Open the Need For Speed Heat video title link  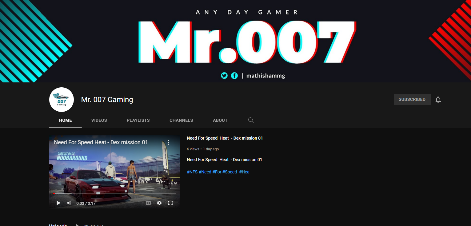[225, 138]
